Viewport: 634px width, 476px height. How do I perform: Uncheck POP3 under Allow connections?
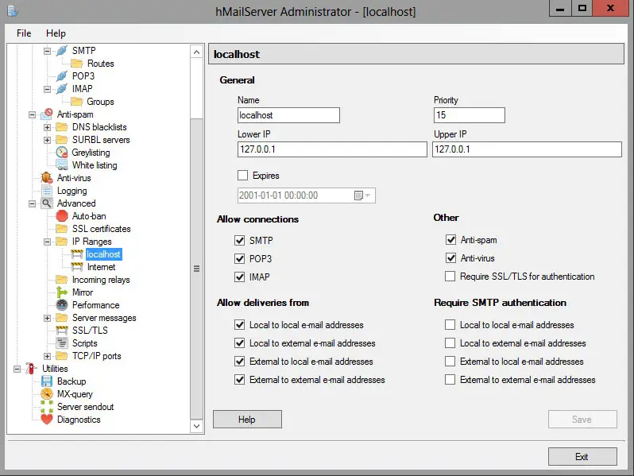pyautogui.click(x=240, y=259)
